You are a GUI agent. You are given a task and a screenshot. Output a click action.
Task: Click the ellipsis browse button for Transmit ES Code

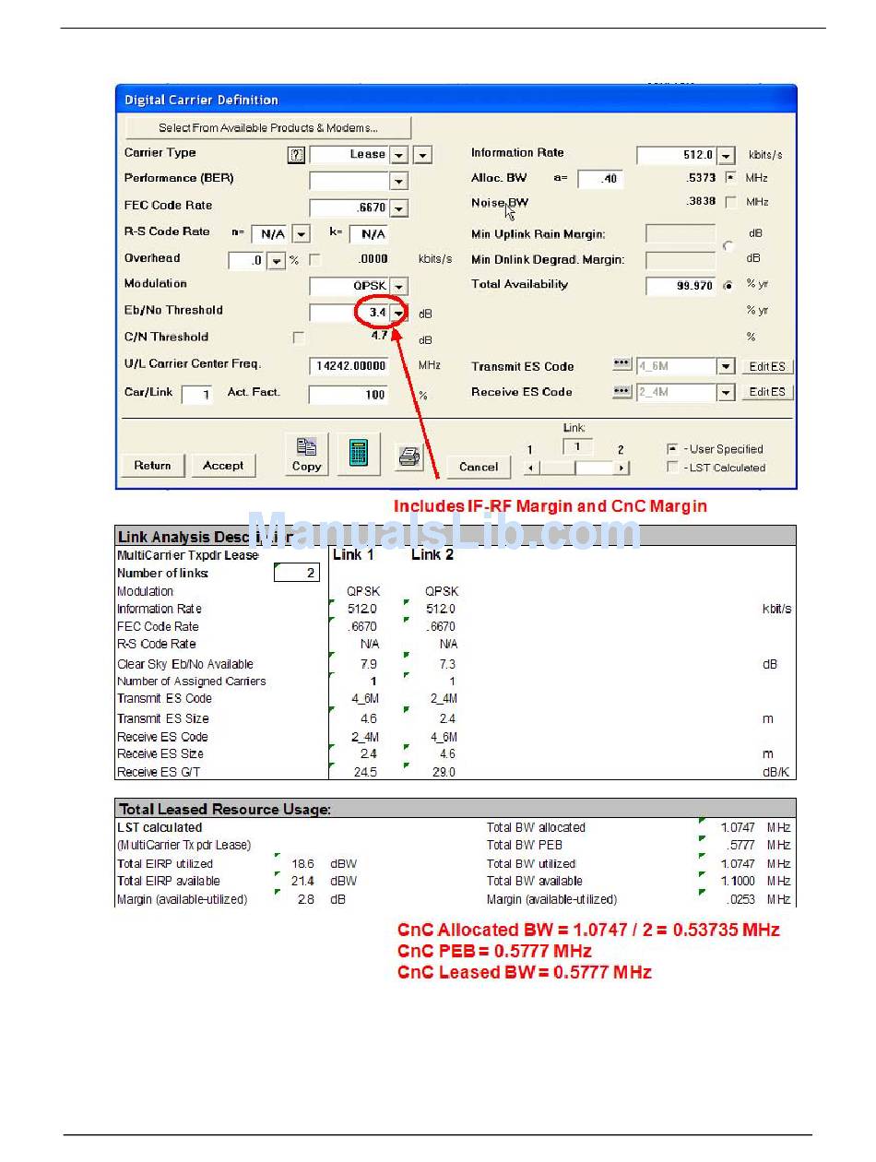(x=621, y=365)
